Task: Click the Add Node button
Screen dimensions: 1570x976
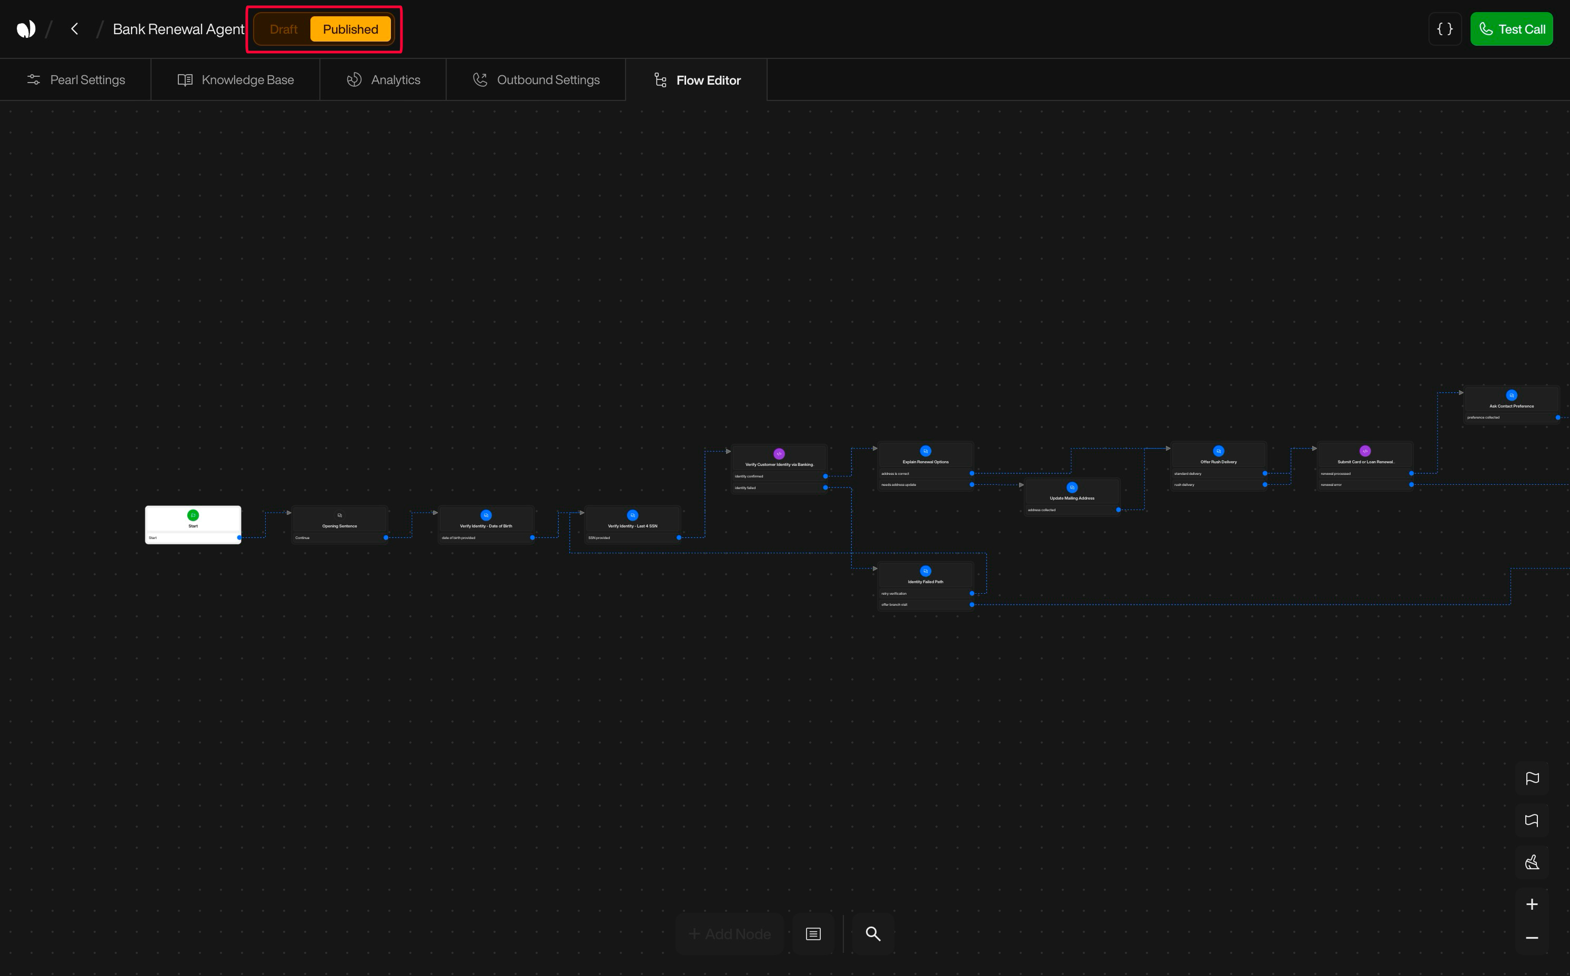Action: 730,934
